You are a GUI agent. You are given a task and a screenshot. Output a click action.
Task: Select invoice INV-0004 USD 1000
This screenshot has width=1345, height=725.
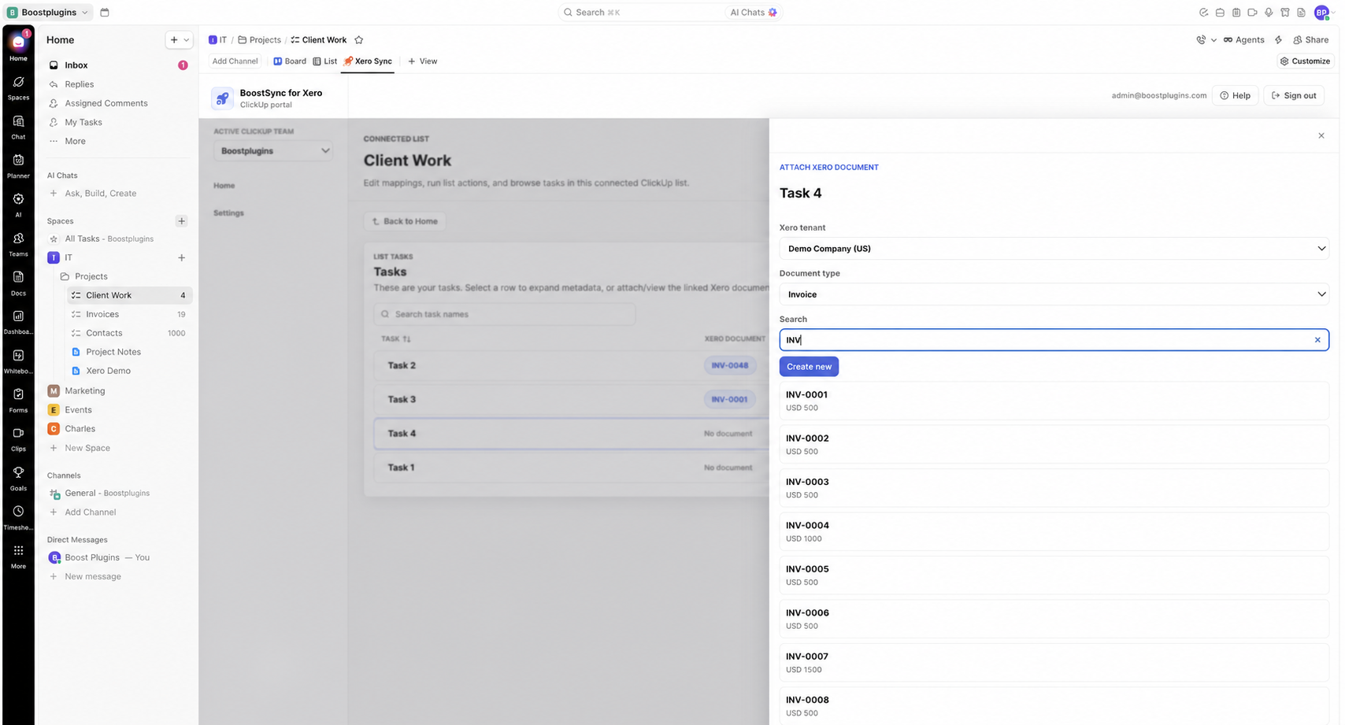click(x=1054, y=531)
